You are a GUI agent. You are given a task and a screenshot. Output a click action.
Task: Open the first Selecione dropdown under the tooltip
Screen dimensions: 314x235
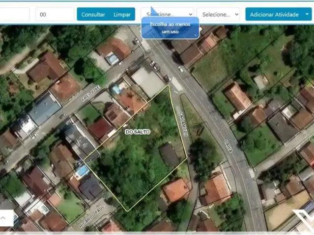coord(167,14)
